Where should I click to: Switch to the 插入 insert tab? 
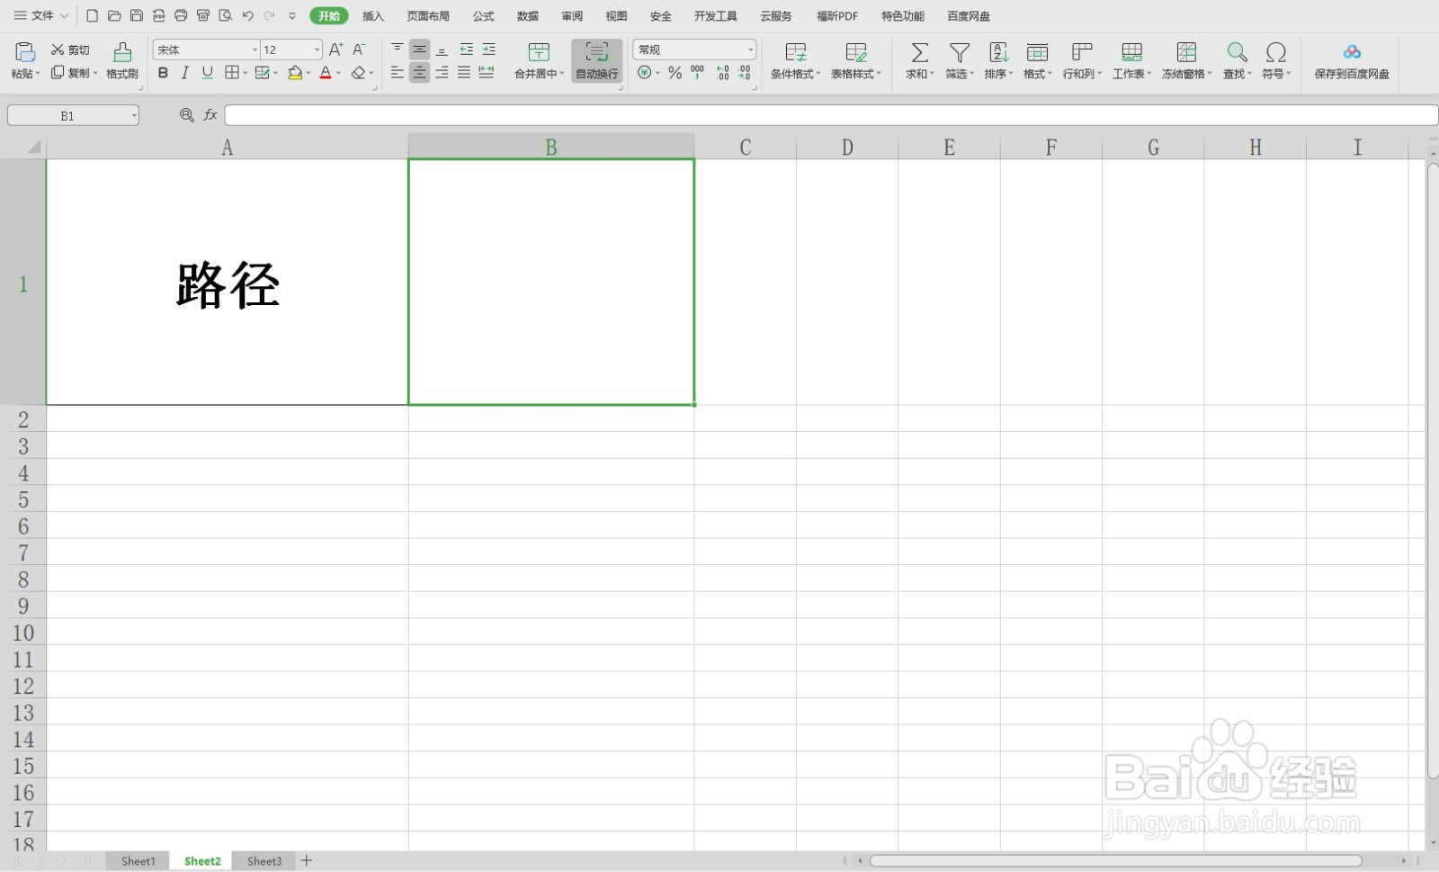(x=372, y=16)
